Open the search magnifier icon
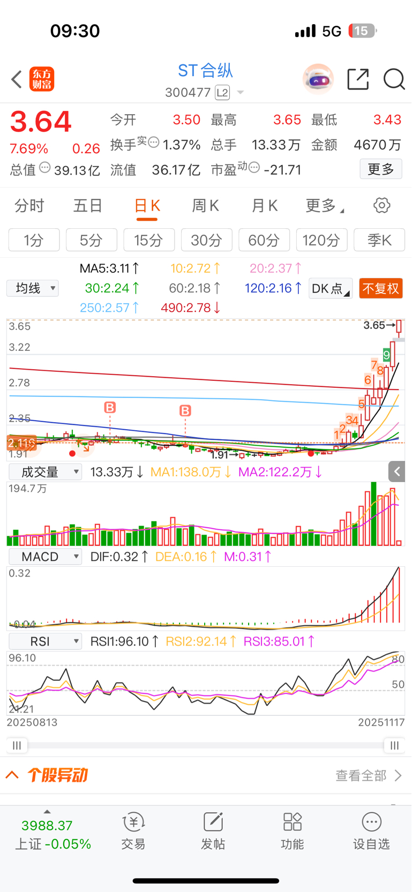The width and height of the screenshot is (412, 892). point(394,79)
